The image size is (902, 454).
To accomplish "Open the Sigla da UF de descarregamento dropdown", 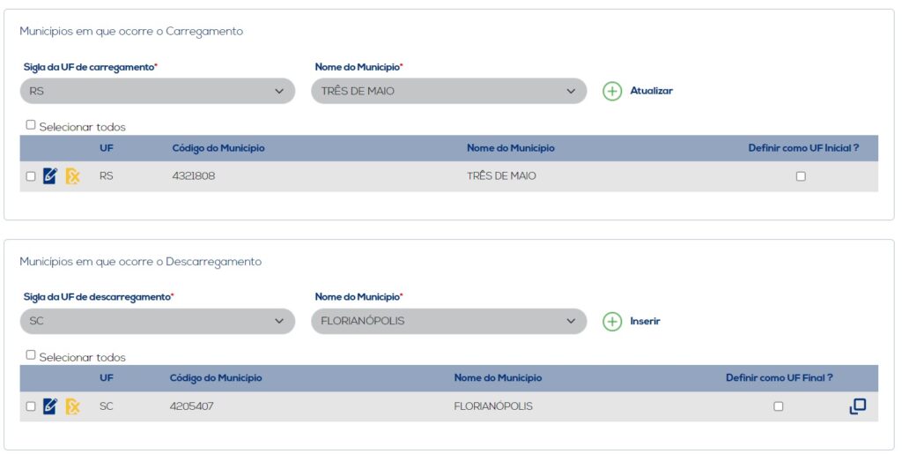I will point(157,321).
